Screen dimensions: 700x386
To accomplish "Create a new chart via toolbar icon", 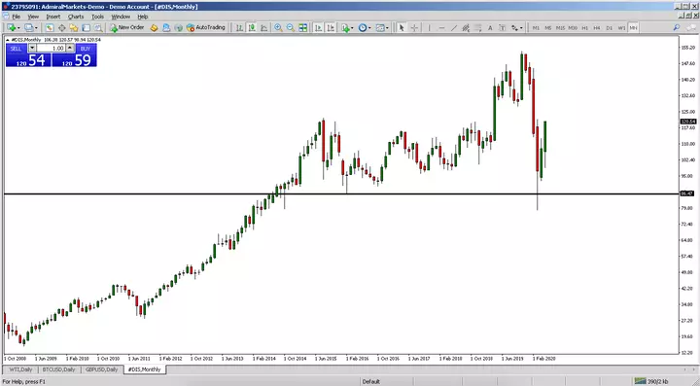I will 11,27.
